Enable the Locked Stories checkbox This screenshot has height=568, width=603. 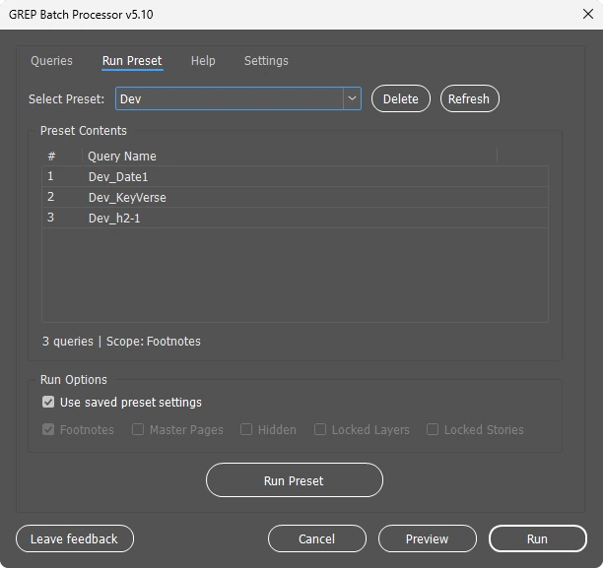(433, 429)
